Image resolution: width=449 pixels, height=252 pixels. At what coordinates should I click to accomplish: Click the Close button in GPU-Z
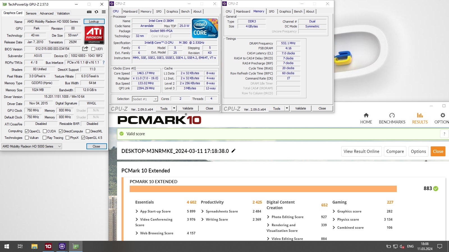[x=96, y=146]
